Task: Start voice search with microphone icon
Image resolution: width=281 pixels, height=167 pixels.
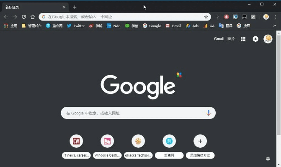Action: [x=208, y=113]
